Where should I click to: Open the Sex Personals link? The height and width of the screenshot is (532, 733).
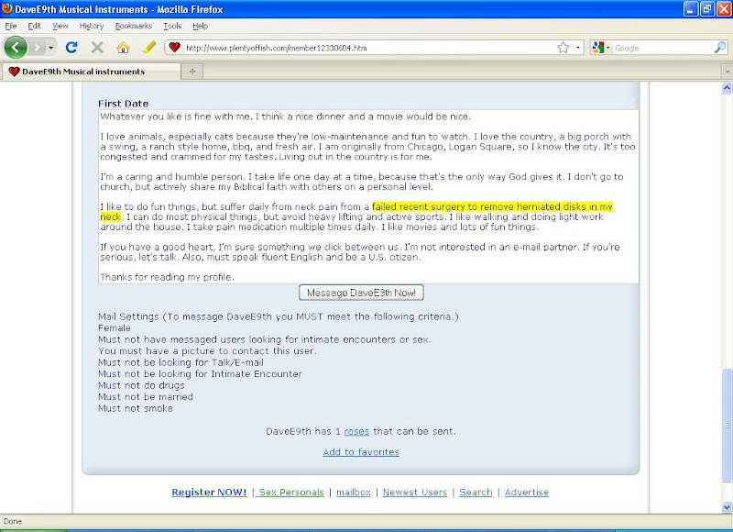click(290, 493)
